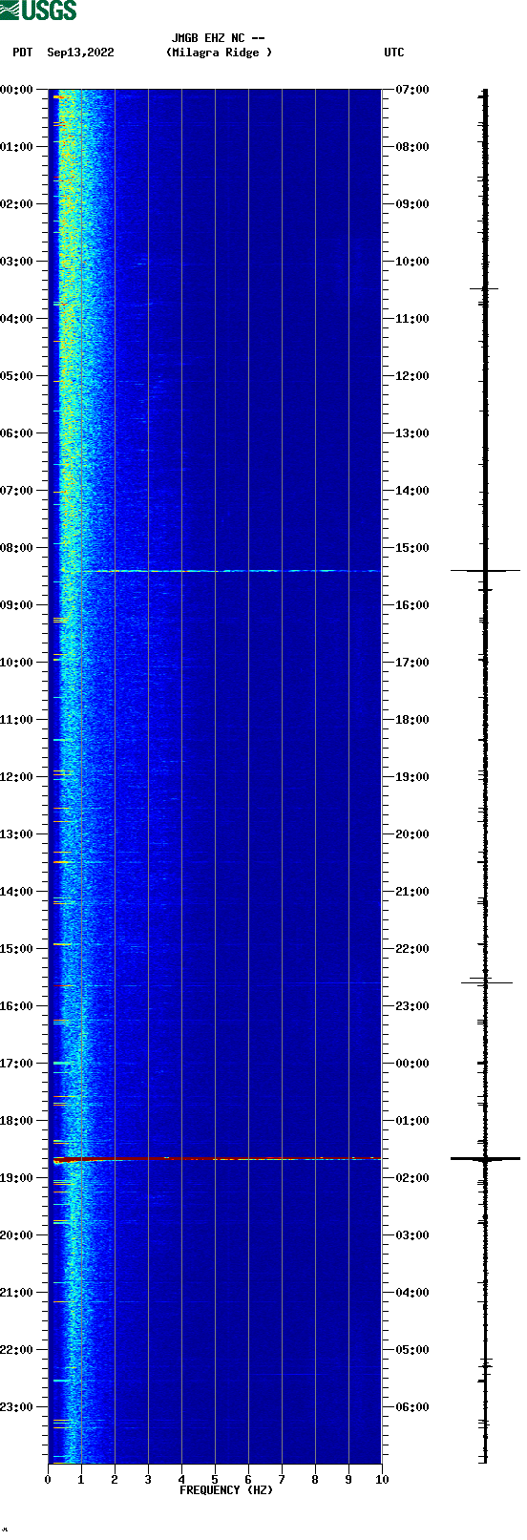Click the seismogram spike near 15:25 UTC
Screen dimensions: 527x1540
pyautogui.click(x=485, y=570)
